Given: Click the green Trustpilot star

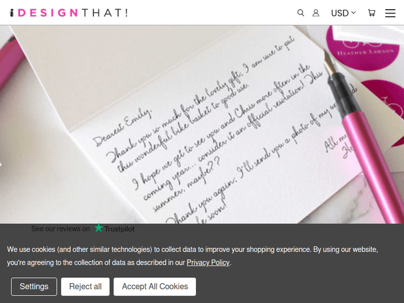Looking at the screenshot, I should (99, 228).
